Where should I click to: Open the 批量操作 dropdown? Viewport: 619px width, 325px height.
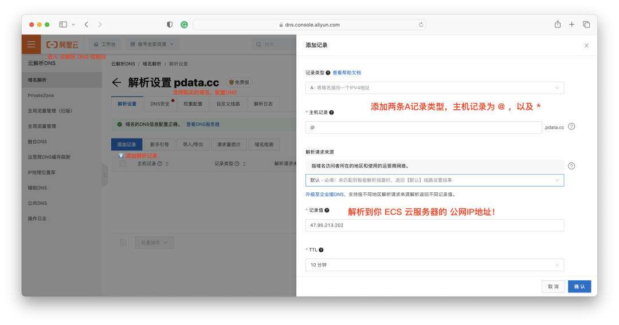tap(154, 243)
